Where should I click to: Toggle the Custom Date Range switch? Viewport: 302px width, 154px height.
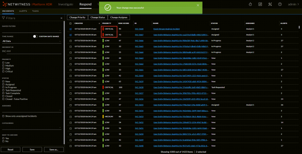point(35,36)
